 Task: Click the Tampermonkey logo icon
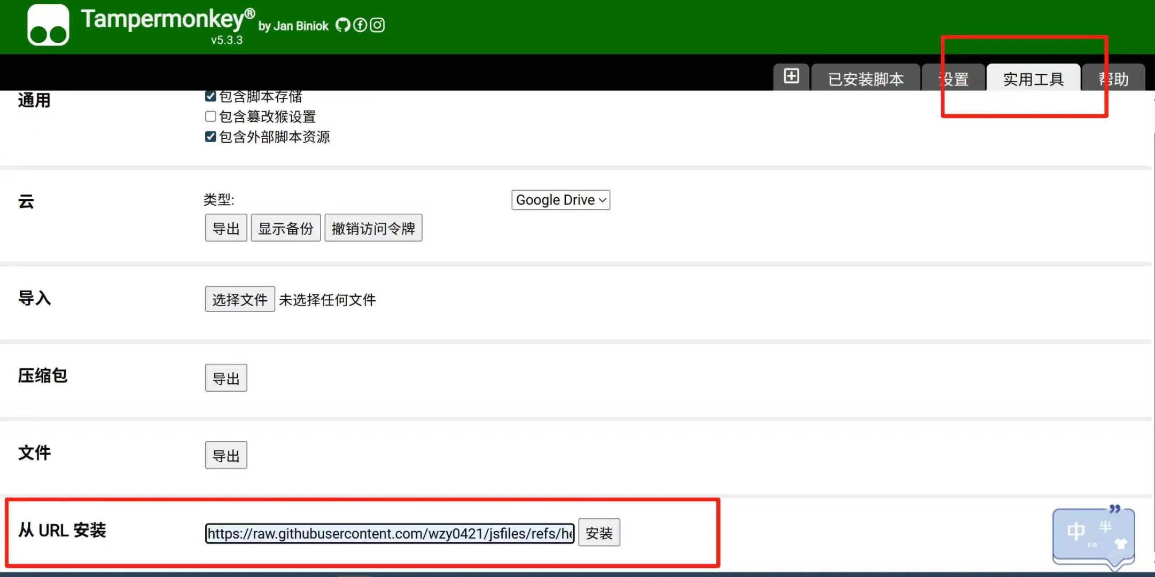pos(48,25)
